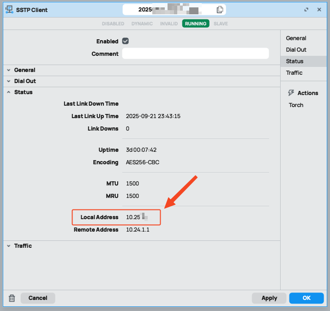Viewport: 330px width, 311px height.
Task: Click the Cancel button
Action: coord(38,298)
